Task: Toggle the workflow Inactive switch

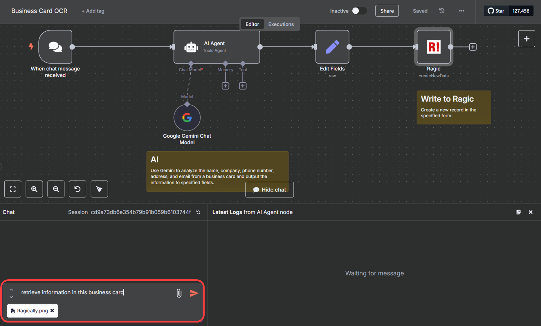Action: tap(359, 11)
